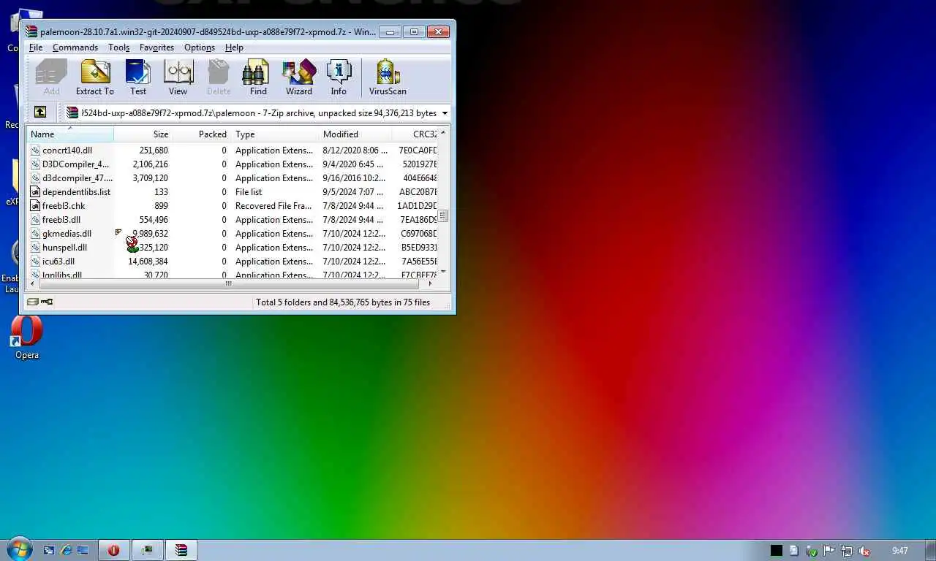Click the file list scroll down arrow
Viewport: 936px width, 561px height.
coord(443,271)
